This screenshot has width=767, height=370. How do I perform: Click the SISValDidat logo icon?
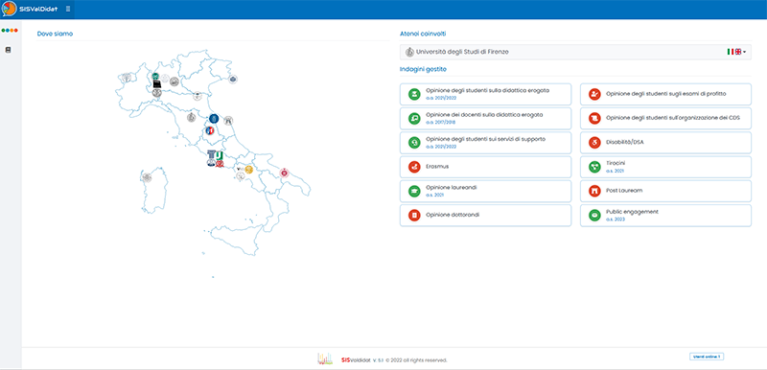10,9
